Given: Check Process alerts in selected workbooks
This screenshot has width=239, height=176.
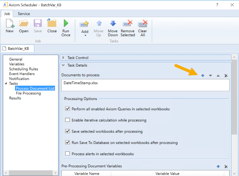Looking at the screenshot, I should pyautogui.click(x=67, y=154).
